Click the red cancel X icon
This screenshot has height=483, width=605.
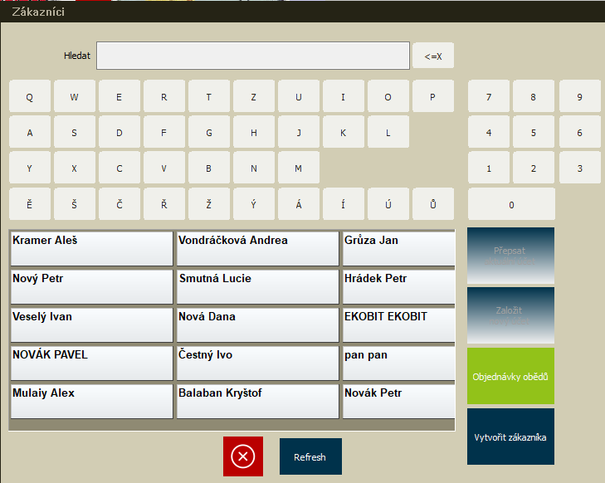click(242, 456)
